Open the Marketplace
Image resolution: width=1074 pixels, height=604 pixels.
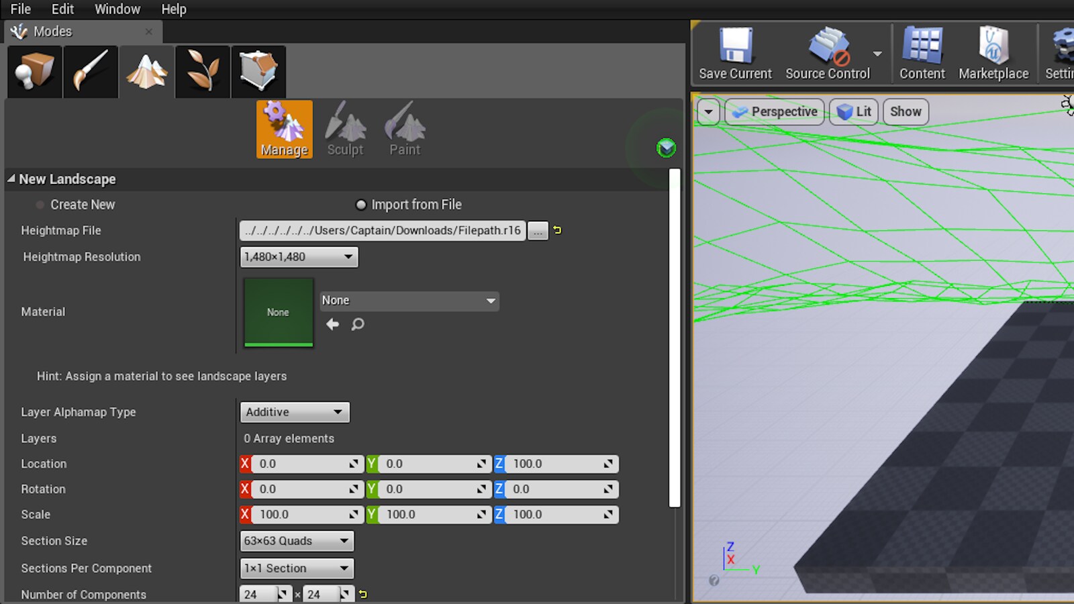[x=993, y=54]
